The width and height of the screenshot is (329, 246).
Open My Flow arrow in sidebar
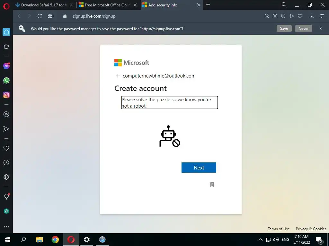pyautogui.click(x=6, y=129)
